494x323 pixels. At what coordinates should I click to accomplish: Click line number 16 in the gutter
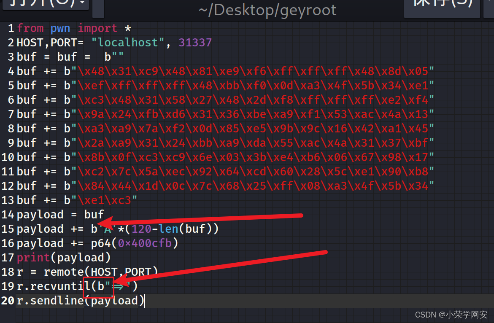click(8, 243)
